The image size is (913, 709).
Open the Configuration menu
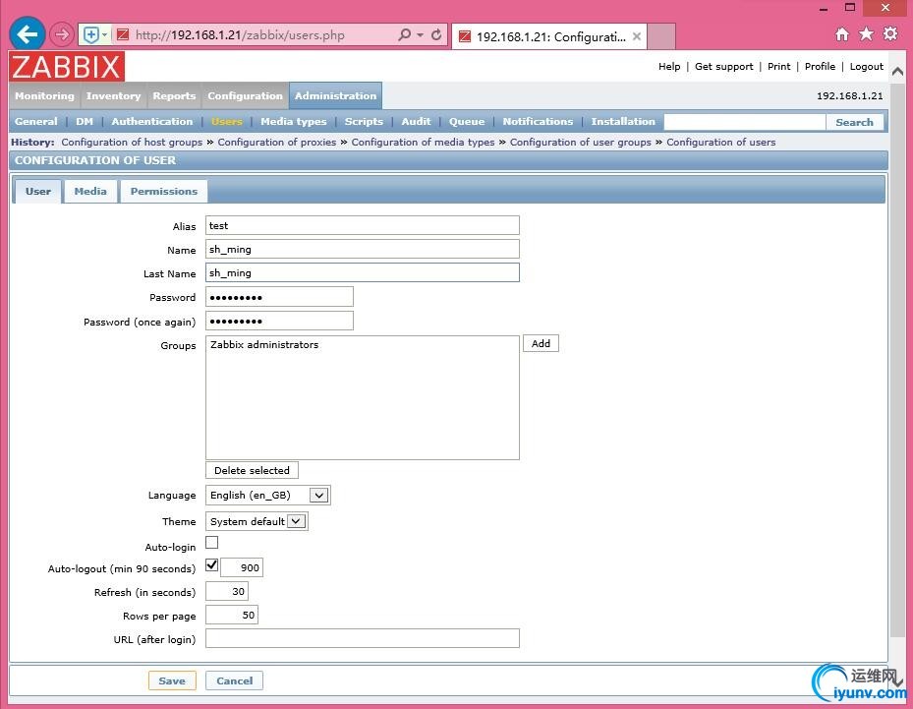point(245,95)
